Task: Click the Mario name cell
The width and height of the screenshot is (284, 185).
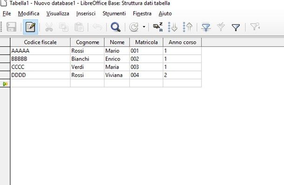Action: tap(117, 51)
